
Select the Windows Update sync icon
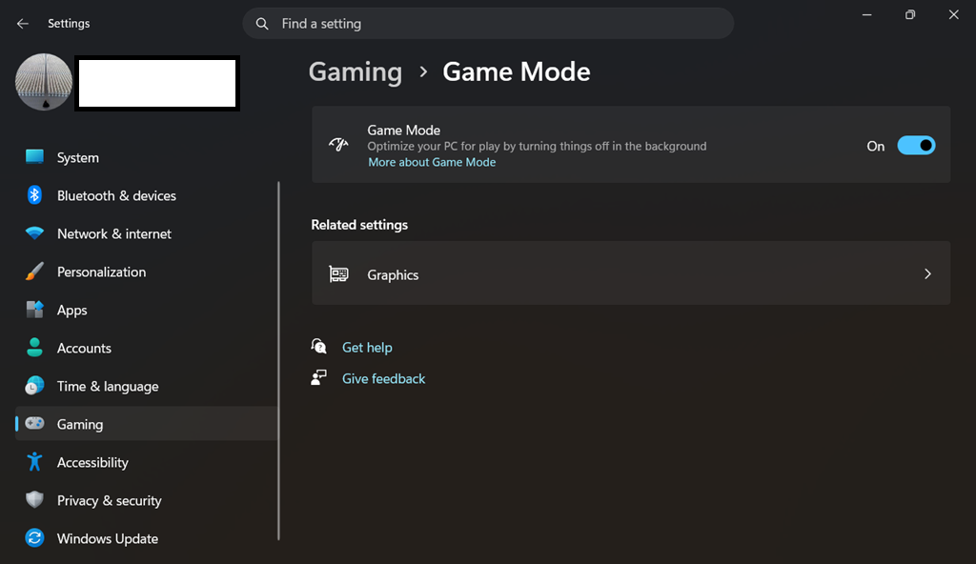35,538
